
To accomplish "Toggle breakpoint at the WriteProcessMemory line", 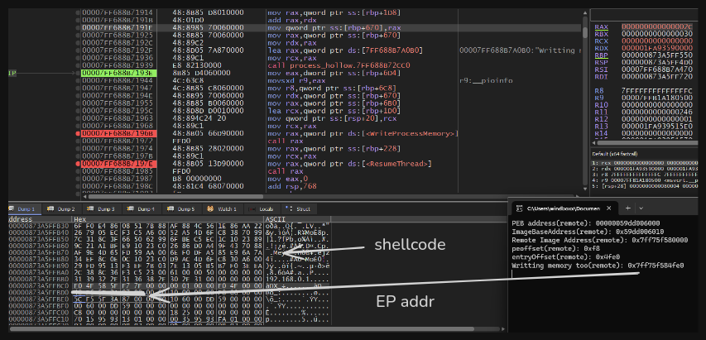I will pos(79,132).
